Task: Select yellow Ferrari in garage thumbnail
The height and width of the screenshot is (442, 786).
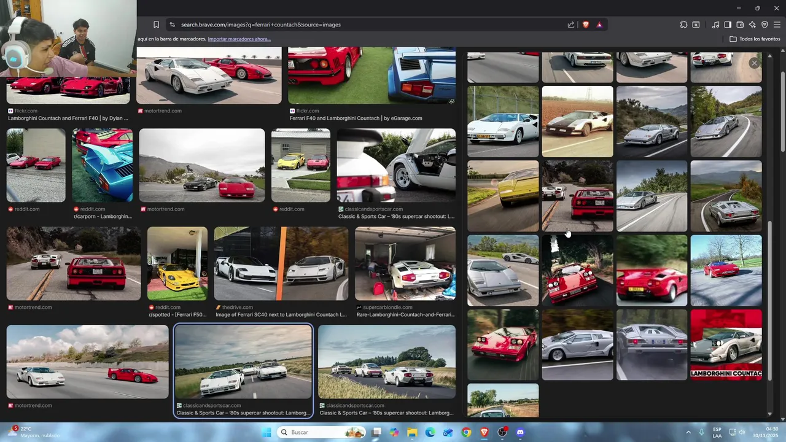Action: coord(177,263)
